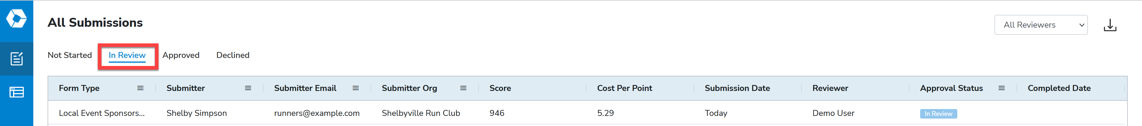The image size is (1142, 126).
Task: Open the table list icon in sidebar
Action: tap(16, 92)
